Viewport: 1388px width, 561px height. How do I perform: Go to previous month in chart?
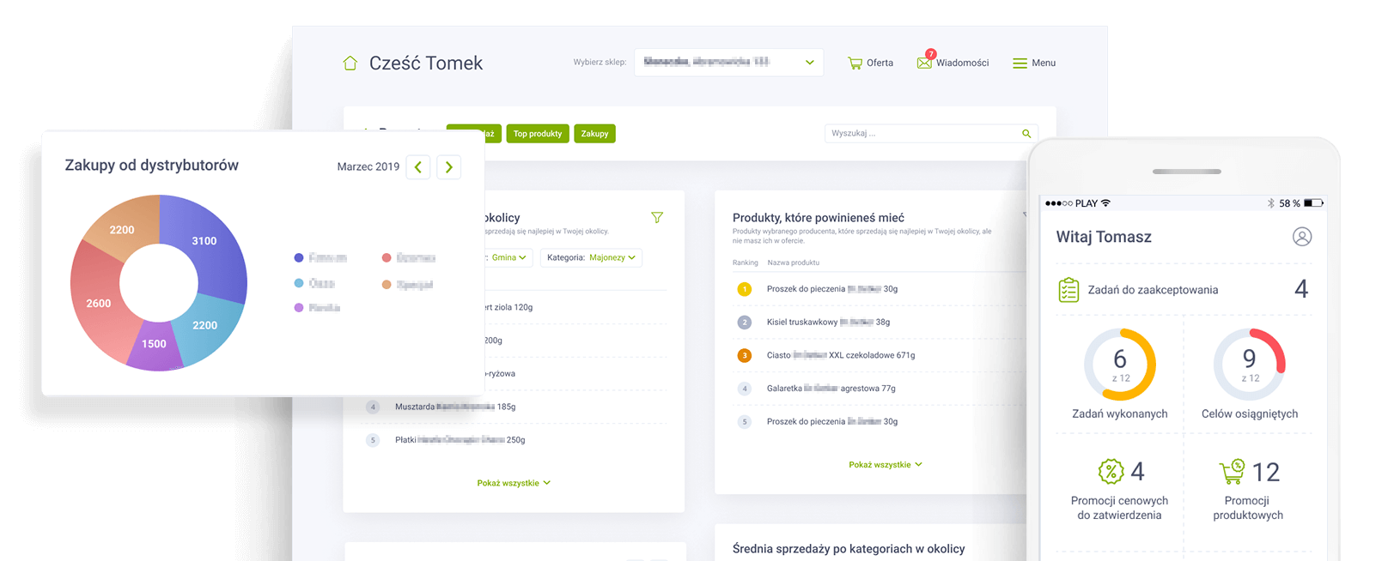point(418,167)
